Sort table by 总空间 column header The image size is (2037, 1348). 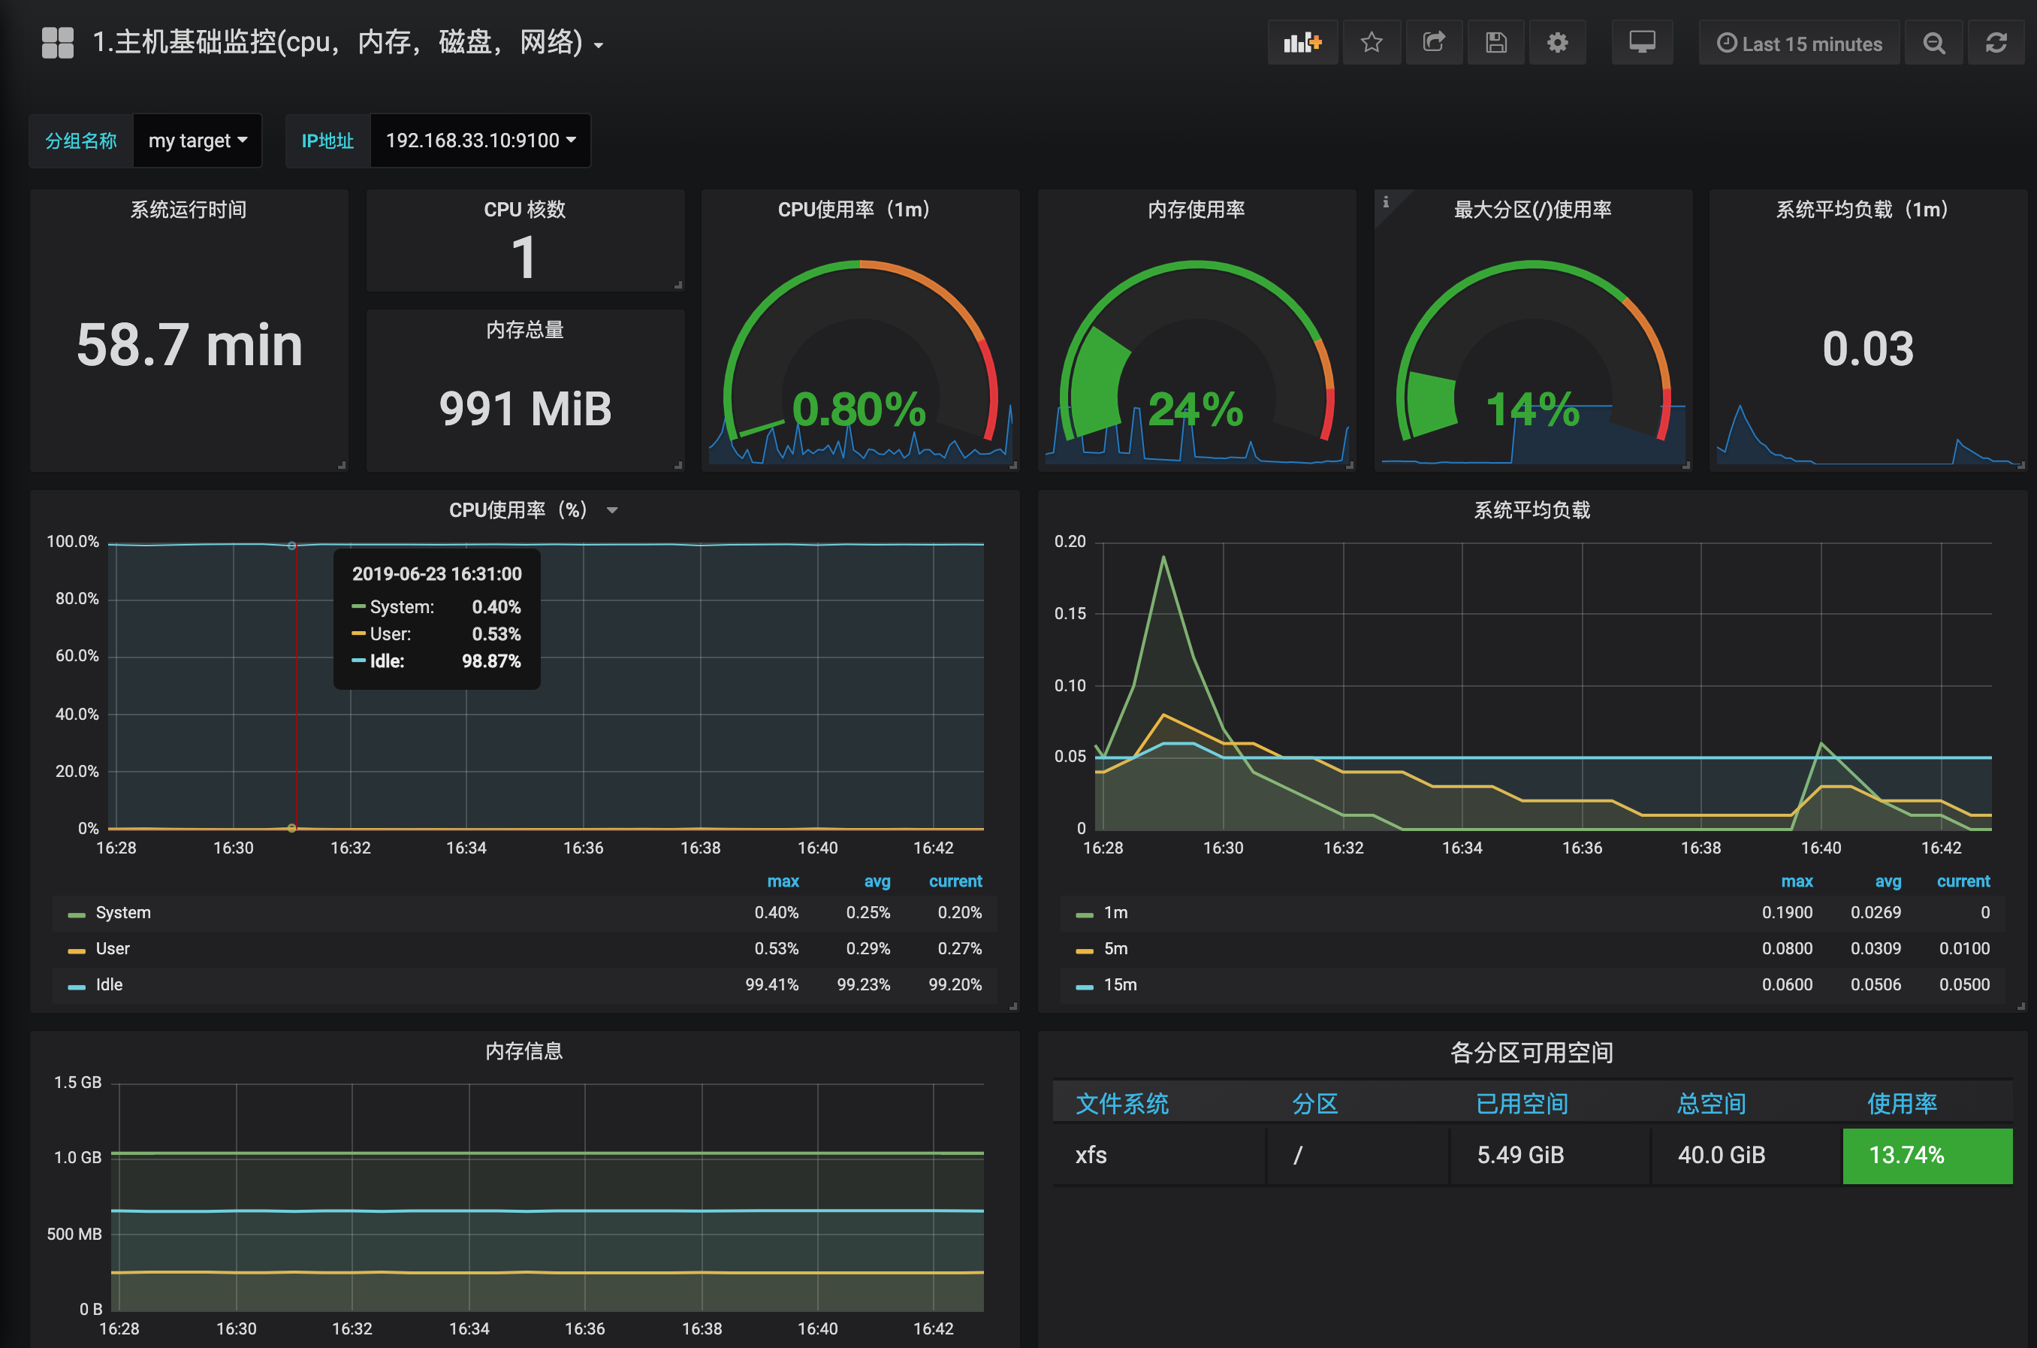(x=1711, y=1103)
